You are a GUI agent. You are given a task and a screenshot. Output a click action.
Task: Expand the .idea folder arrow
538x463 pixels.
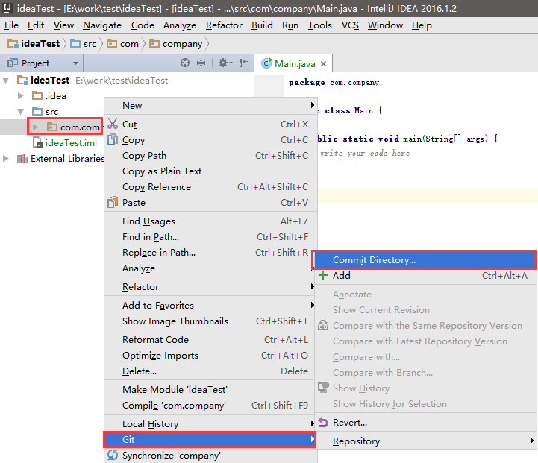21,96
